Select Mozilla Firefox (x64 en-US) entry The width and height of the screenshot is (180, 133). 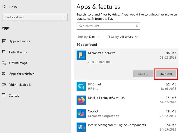click(x=126, y=100)
